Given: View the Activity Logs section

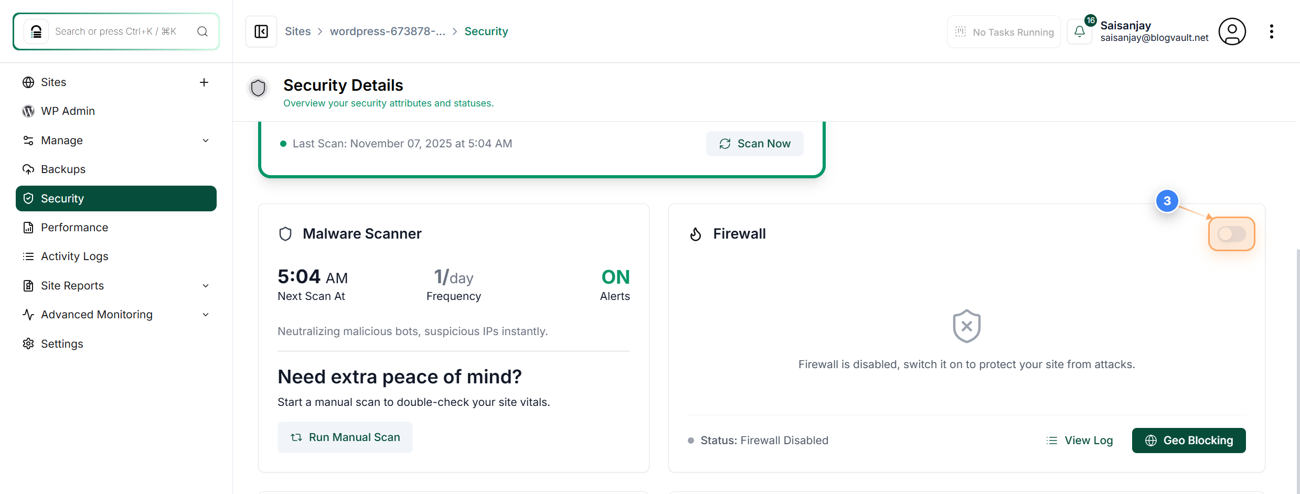Looking at the screenshot, I should (x=75, y=256).
